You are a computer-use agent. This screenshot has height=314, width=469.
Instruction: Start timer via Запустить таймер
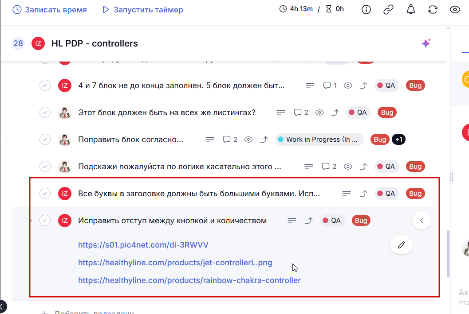click(143, 10)
